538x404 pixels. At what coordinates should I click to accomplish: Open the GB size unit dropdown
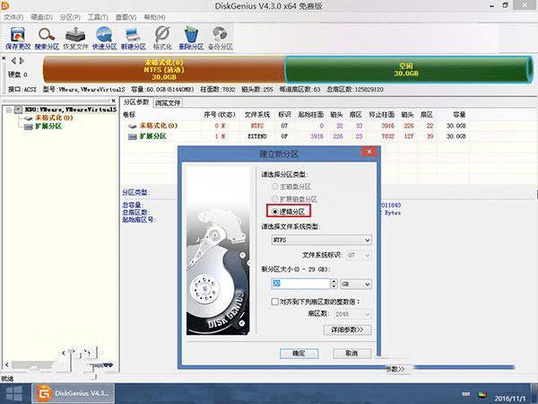tap(356, 284)
